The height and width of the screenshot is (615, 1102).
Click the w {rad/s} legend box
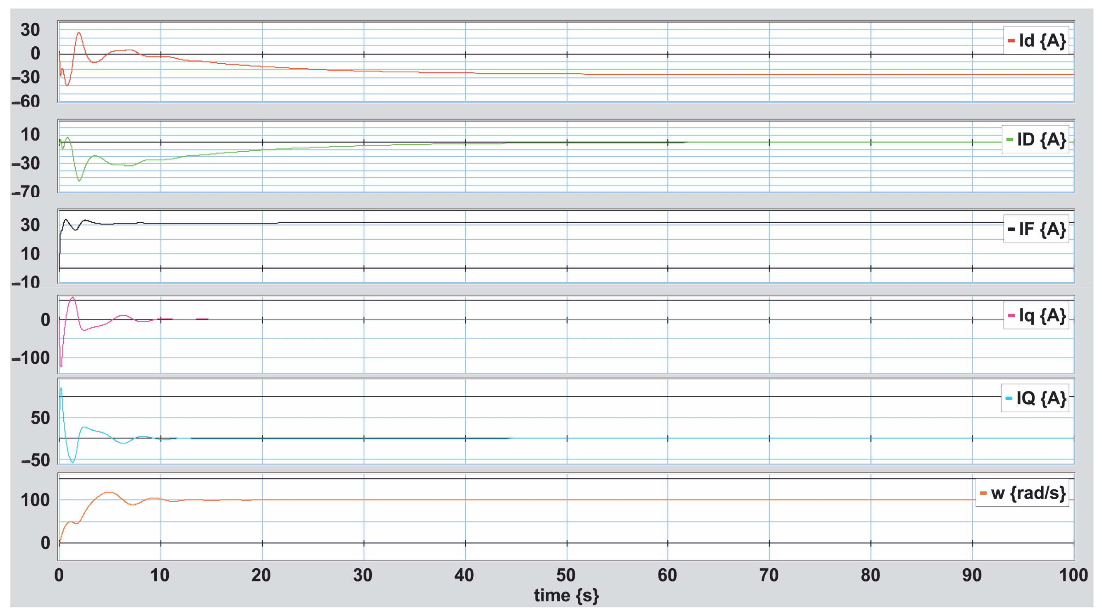(x=1022, y=493)
